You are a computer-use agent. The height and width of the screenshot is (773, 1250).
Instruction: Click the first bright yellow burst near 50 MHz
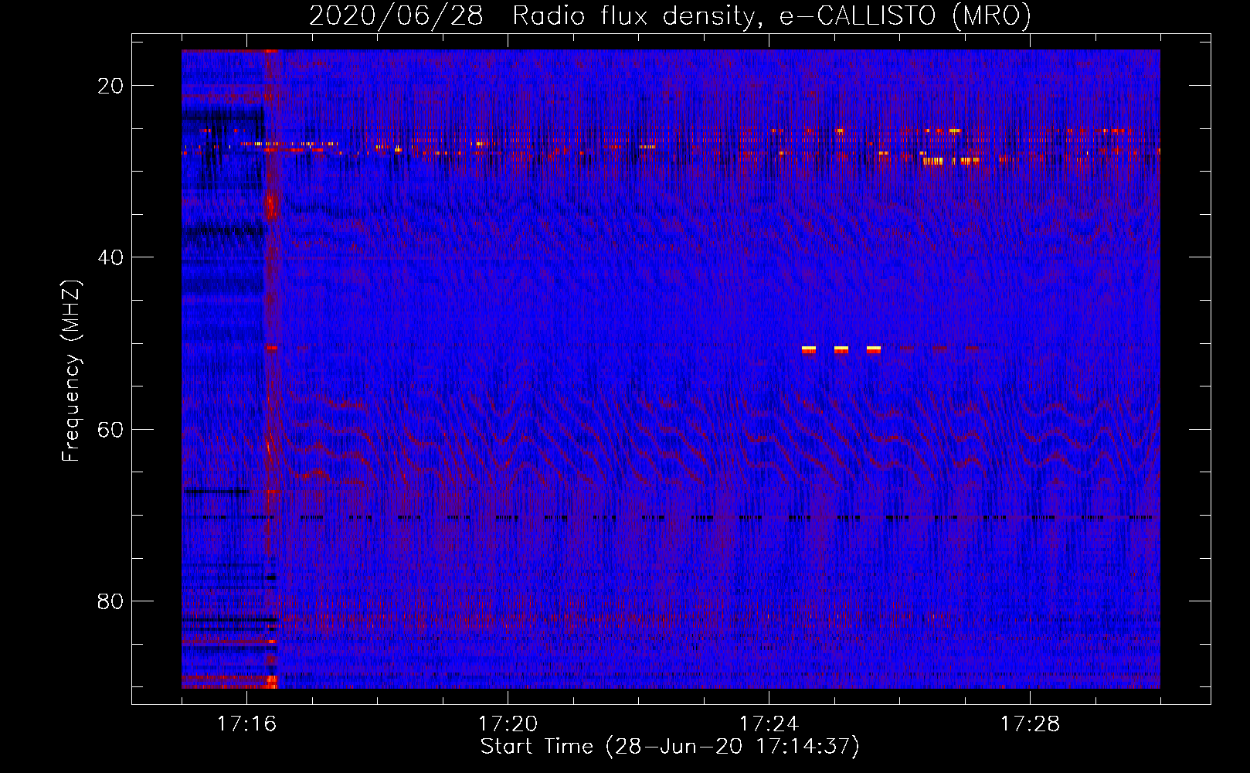[x=809, y=349]
